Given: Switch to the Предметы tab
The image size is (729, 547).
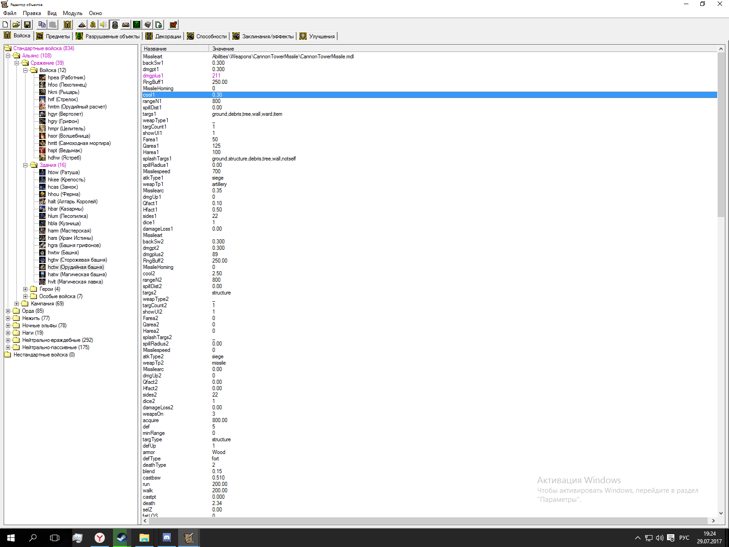Looking at the screenshot, I should (53, 36).
